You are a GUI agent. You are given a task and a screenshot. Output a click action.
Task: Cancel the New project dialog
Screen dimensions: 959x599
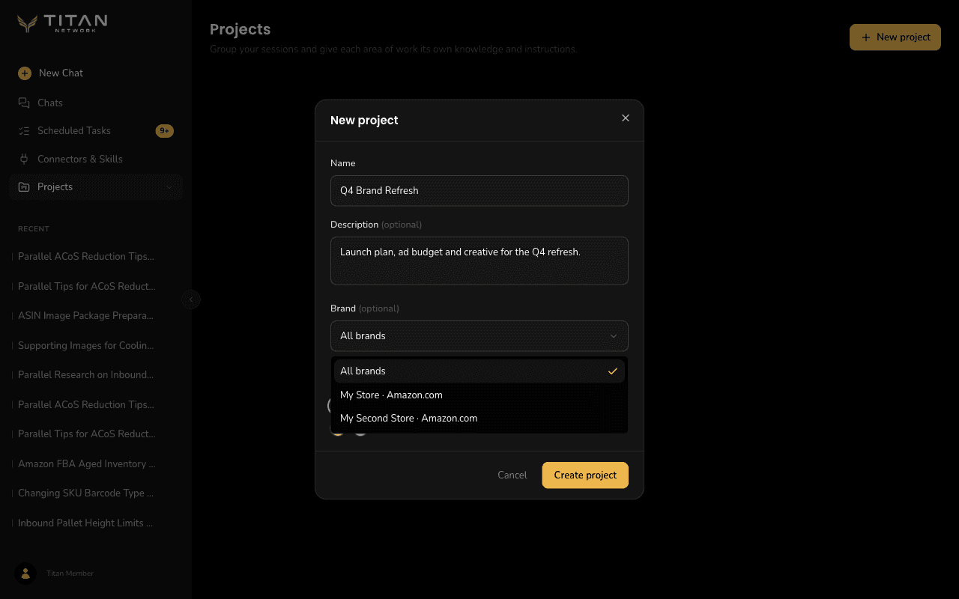512,475
